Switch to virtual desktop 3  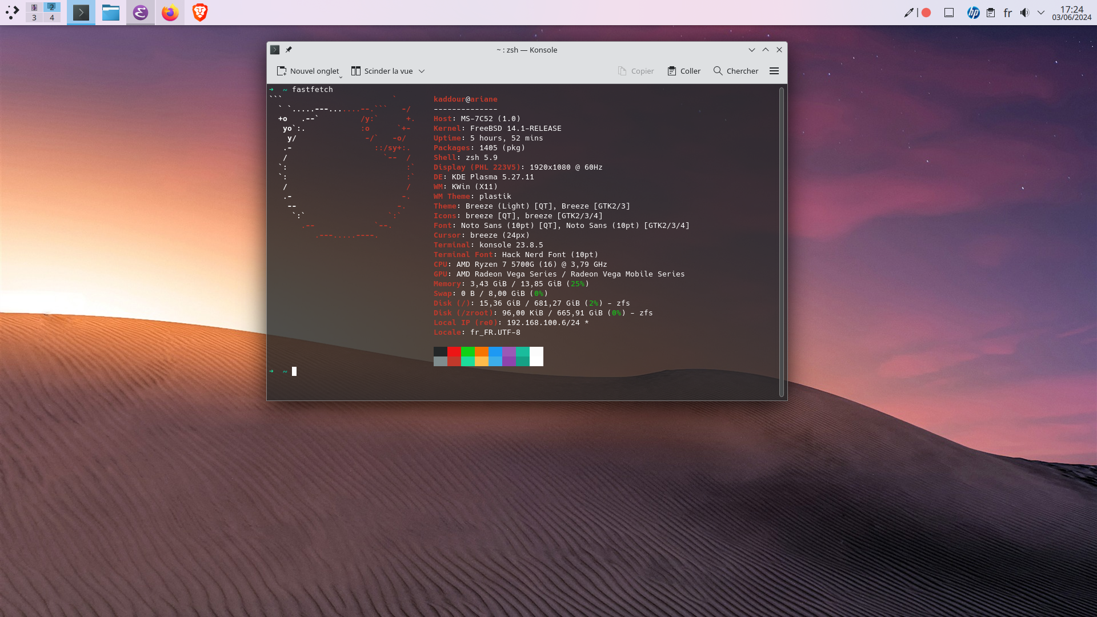34,18
